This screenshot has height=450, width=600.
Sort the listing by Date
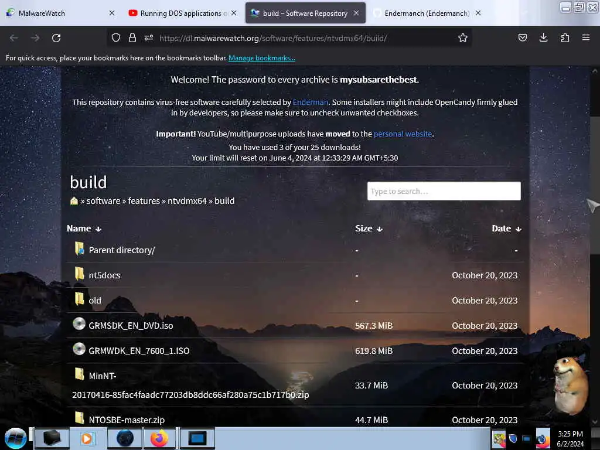tap(506, 229)
